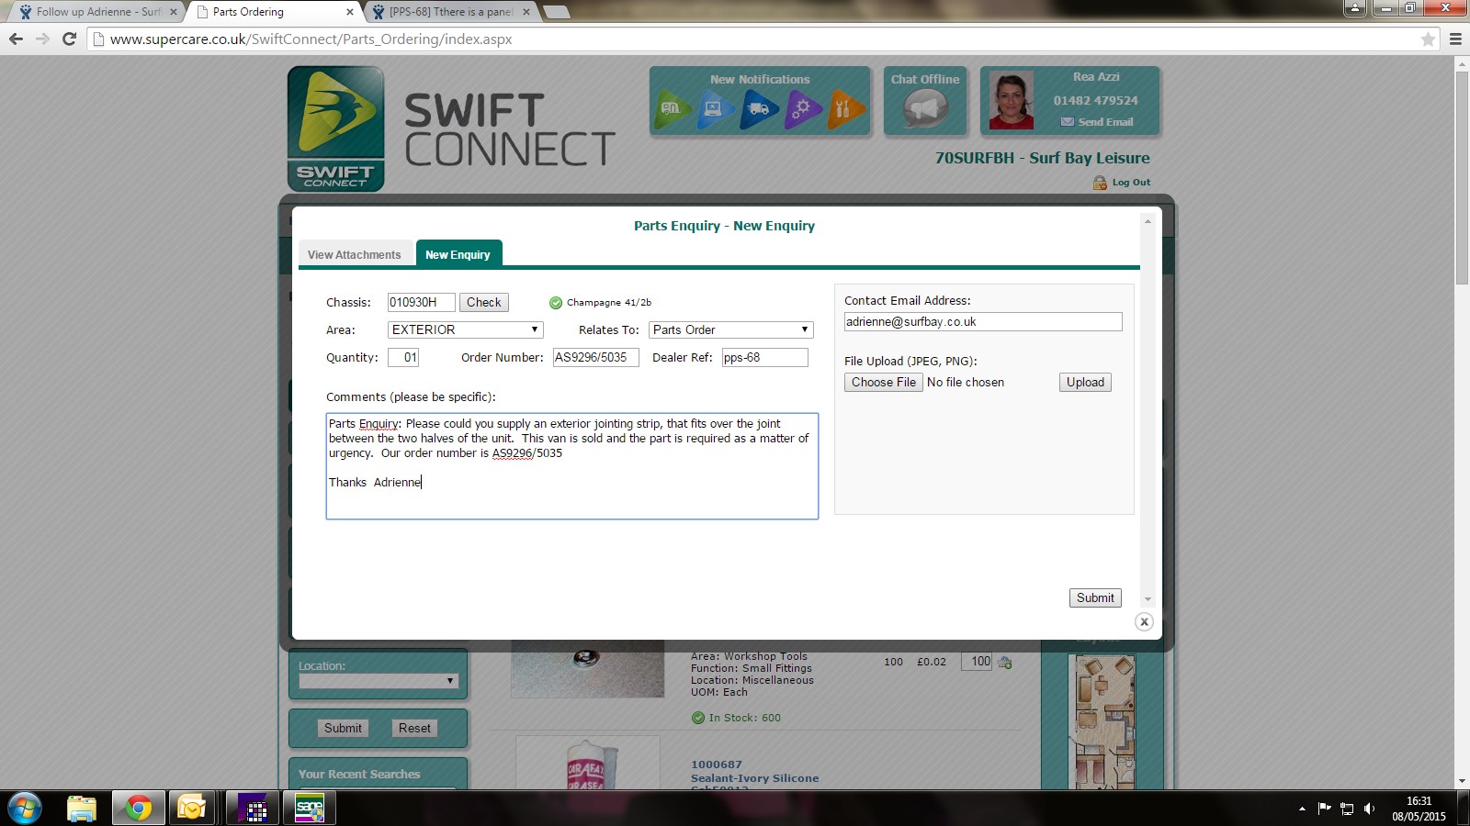
Task: Click the Dealer Ref field
Action: (x=764, y=357)
